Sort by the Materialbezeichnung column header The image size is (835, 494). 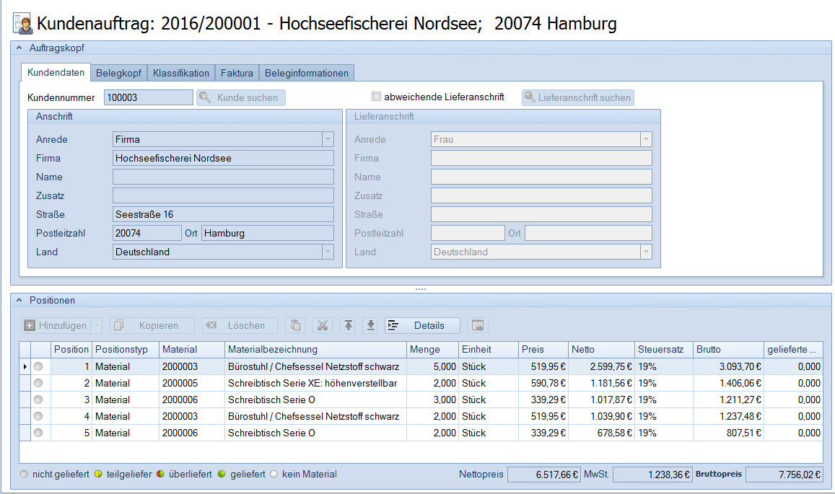[x=314, y=349]
